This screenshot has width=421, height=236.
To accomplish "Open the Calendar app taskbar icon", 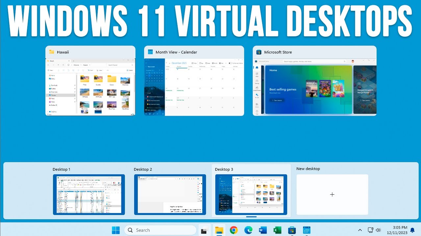I will pyautogui.click(x=307, y=230).
